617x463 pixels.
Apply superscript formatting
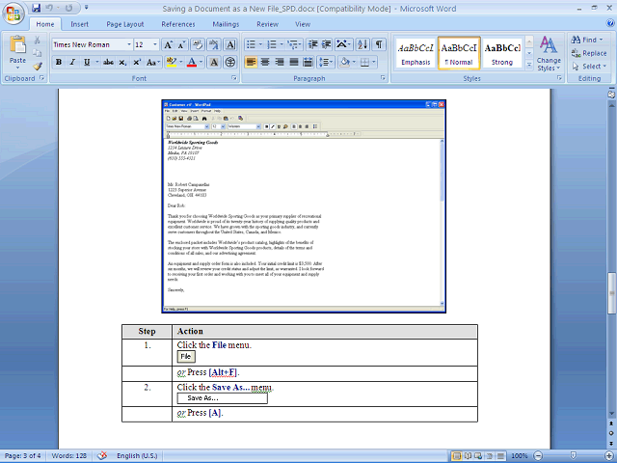[137, 62]
